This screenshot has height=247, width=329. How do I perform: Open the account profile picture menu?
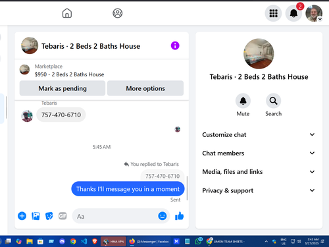314,13
